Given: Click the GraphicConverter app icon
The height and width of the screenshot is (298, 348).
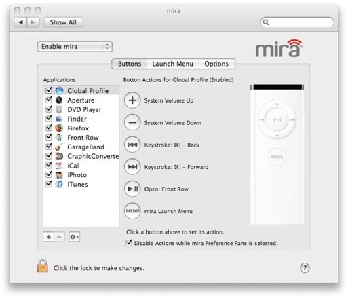Looking at the screenshot, I should (x=59, y=156).
